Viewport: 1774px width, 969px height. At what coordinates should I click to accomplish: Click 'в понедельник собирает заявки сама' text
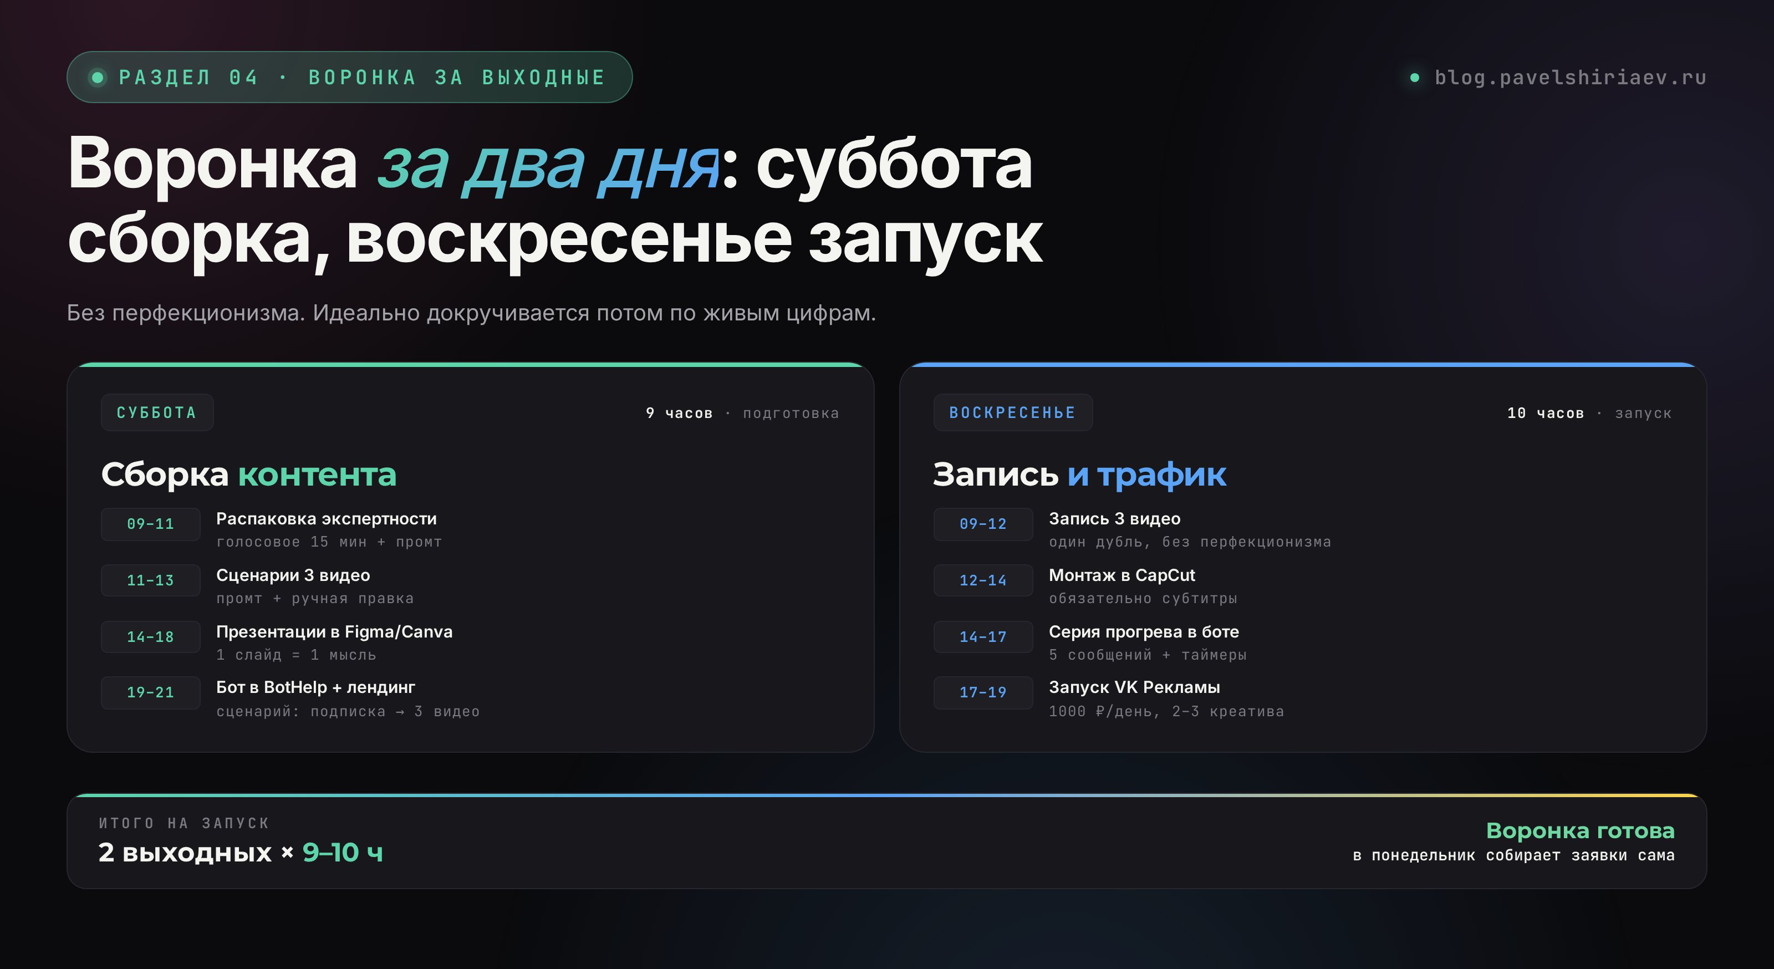coord(1513,855)
